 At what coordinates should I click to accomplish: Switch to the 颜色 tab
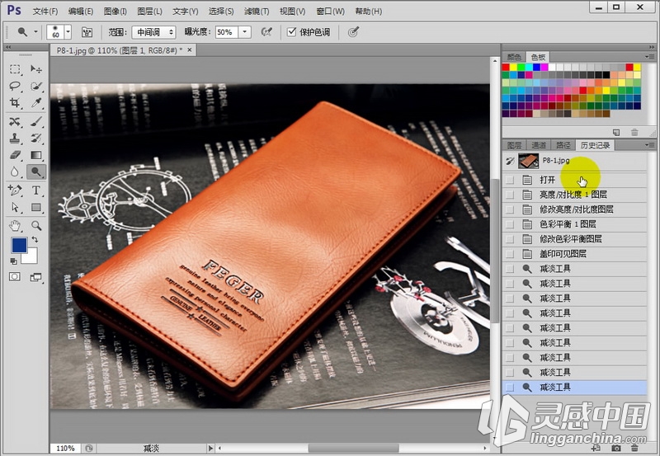514,57
